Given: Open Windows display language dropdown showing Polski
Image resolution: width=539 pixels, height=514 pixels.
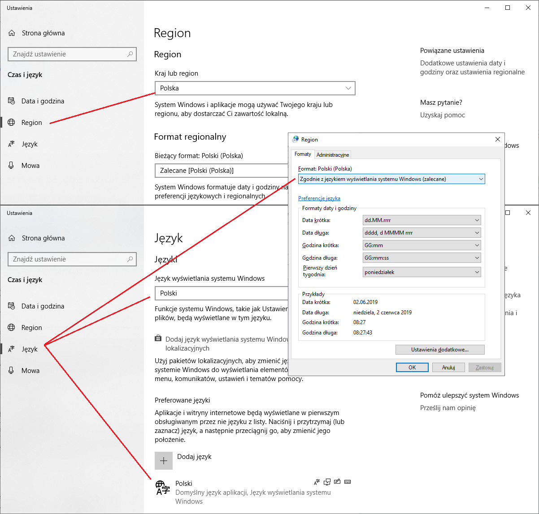Looking at the screenshot, I should pos(222,293).
